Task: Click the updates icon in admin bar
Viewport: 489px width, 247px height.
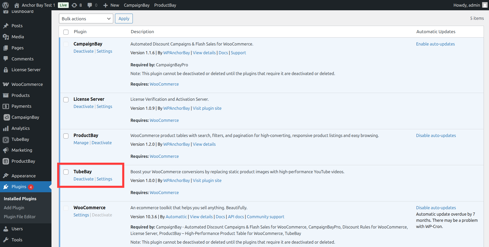Action: tap(74, 5)
